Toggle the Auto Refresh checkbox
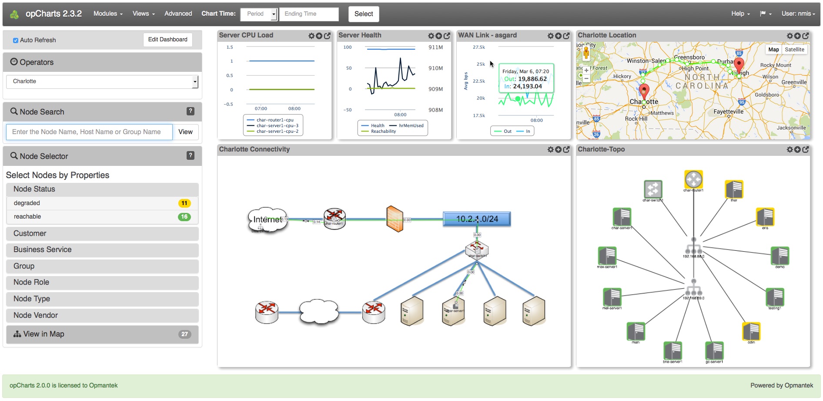Screen dimensions: 823x401 pyautogui.click(x=16, y=40)
